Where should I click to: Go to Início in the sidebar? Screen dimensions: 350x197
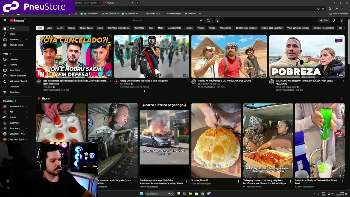(15, 28)
